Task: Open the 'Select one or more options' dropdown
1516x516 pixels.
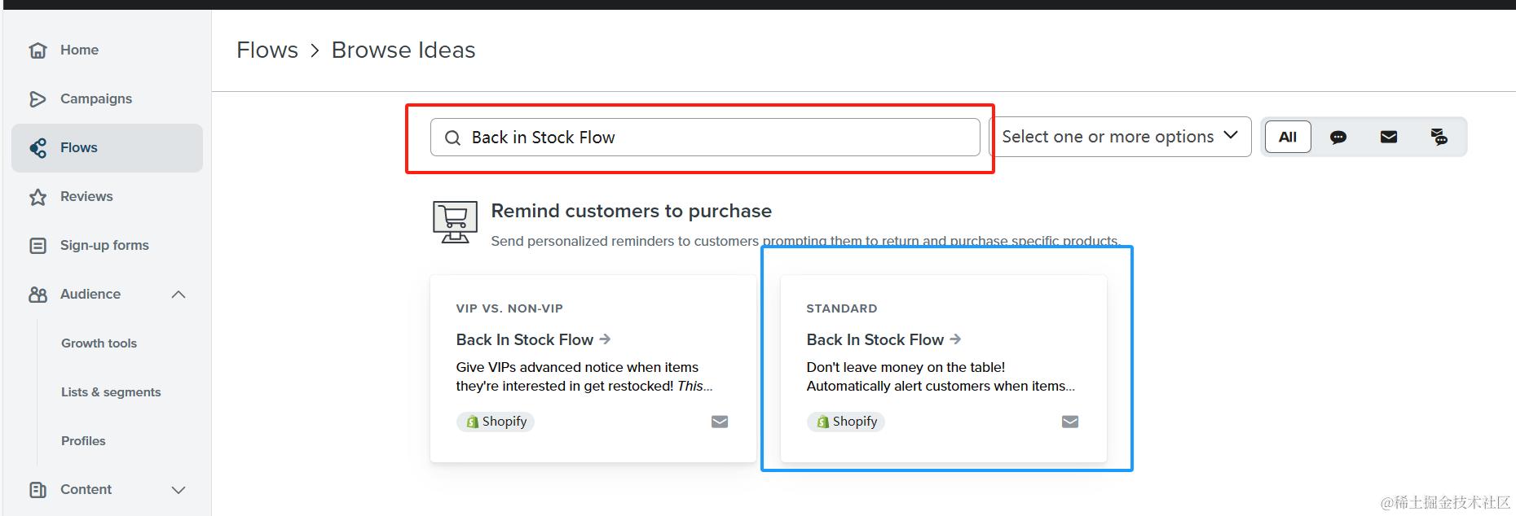Action: point(1119,137)
